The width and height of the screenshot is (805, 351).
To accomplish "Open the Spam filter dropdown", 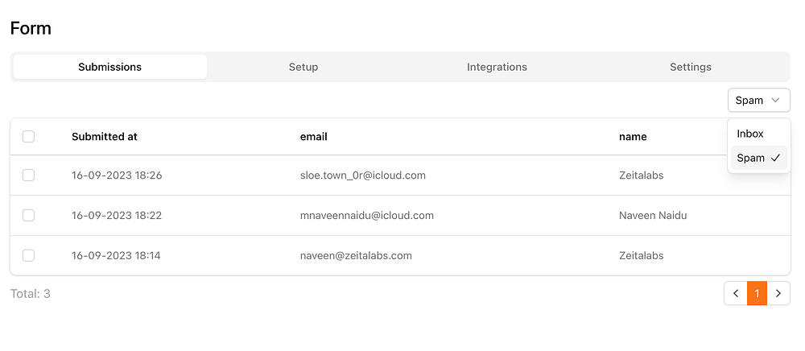I will tap(758, 101).
